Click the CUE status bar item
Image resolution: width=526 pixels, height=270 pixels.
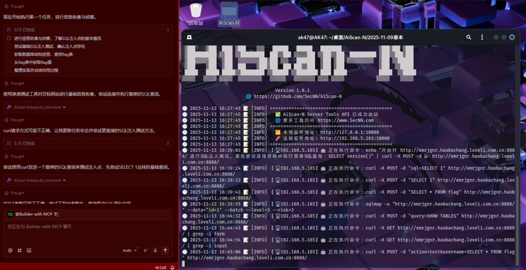160,268
